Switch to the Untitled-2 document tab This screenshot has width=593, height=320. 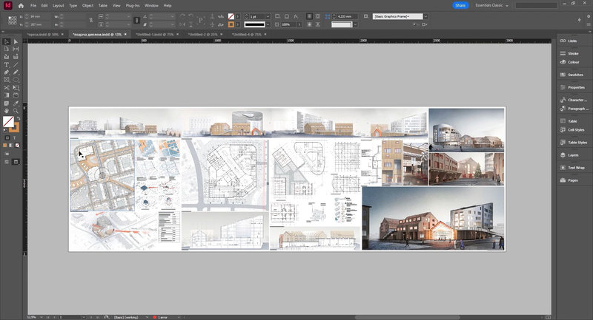202,34
